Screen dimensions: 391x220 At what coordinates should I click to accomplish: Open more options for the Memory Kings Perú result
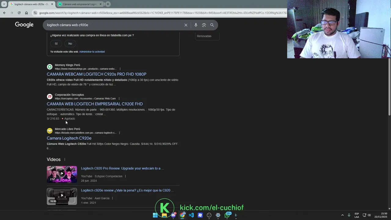coord(120,69)
